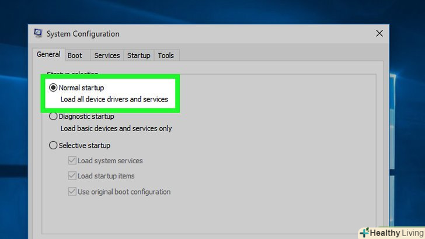Enable the Selective startup radio button

coord(54,145)
